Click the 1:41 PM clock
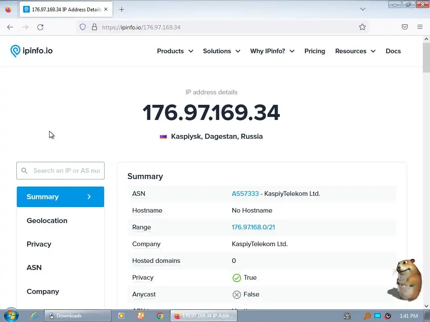The image size is (430, 322). (409, 316)
